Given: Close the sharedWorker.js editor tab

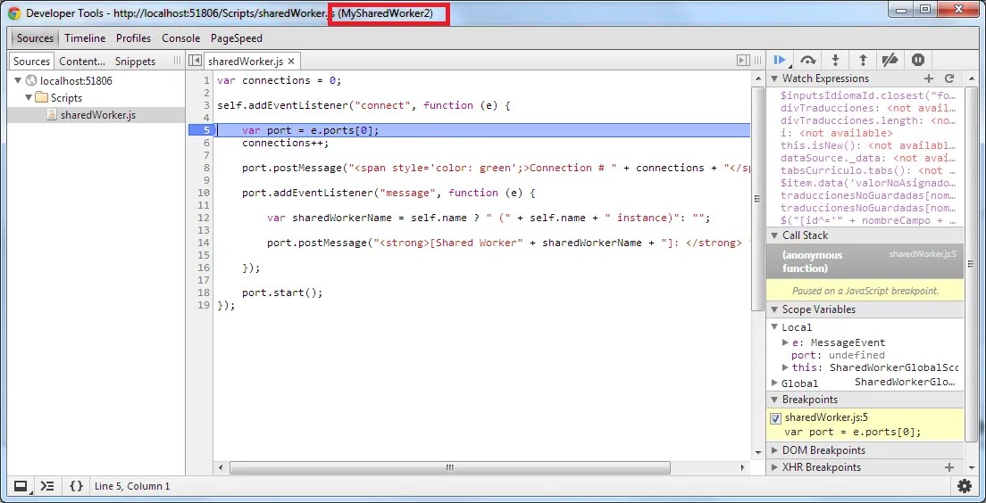Looking at the screenshot, I should pyautogui.click(x=290, y=61).
